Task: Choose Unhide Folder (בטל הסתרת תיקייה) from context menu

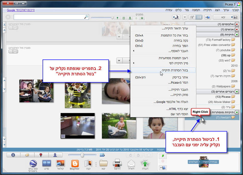Action: 163,70
